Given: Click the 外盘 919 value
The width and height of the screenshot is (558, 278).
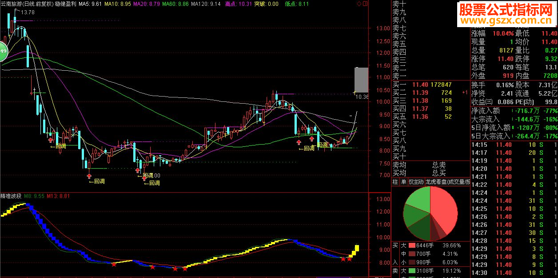Looking at the screenshot, I should (x=508, y=76).
